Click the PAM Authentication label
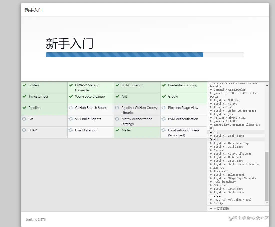The height and width of the screenshot is (227, 275). [x=183, y=119]
